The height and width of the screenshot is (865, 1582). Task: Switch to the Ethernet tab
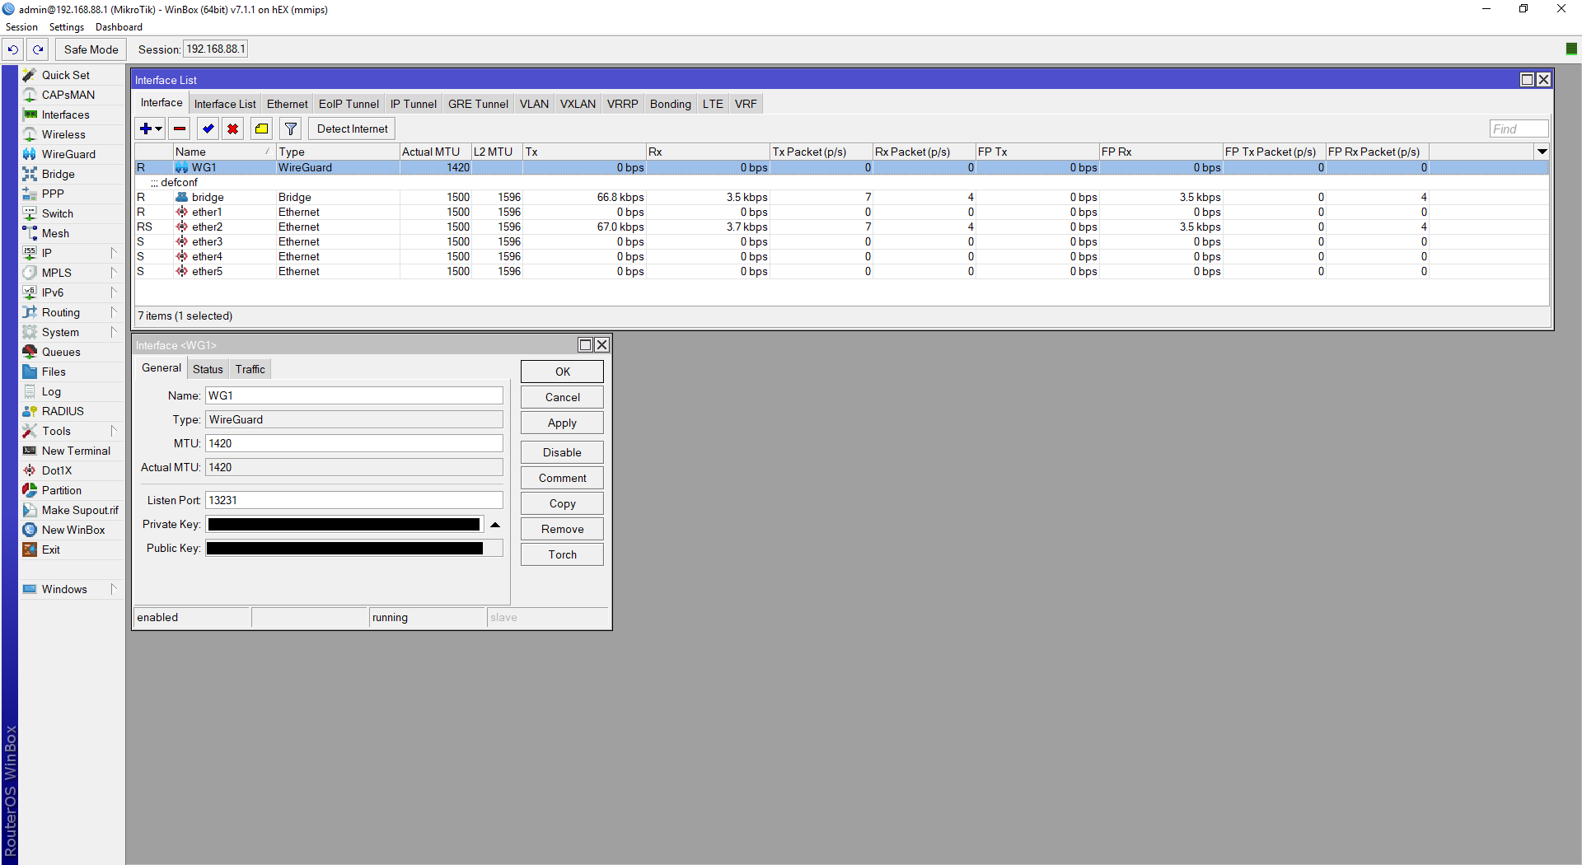coord(287,104)
